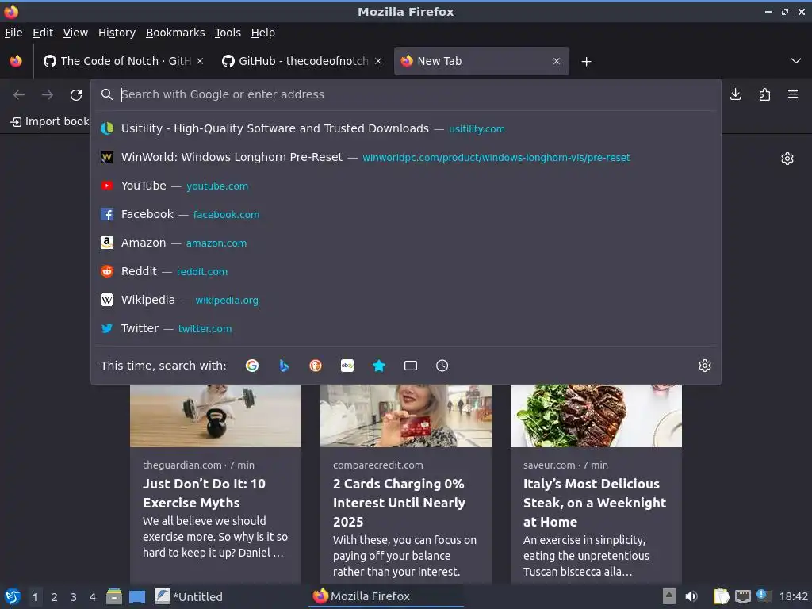This screenshot has width=812, height=609.
Task: Search this time with Google icon
Action: (x=252, y=366)
